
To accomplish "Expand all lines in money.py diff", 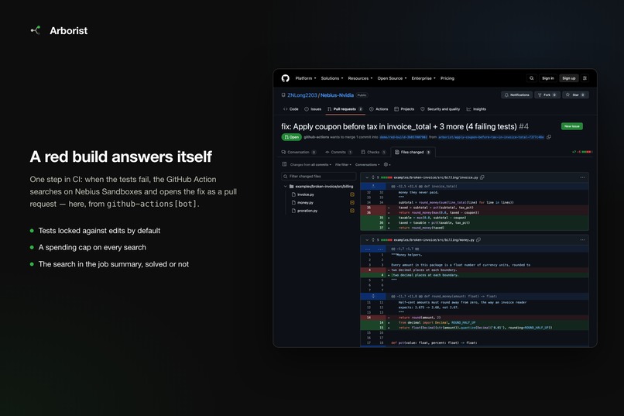I will click(373, 240).
